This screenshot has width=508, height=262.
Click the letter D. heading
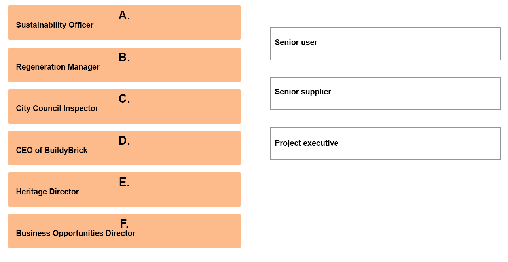[x=124, y=141]
